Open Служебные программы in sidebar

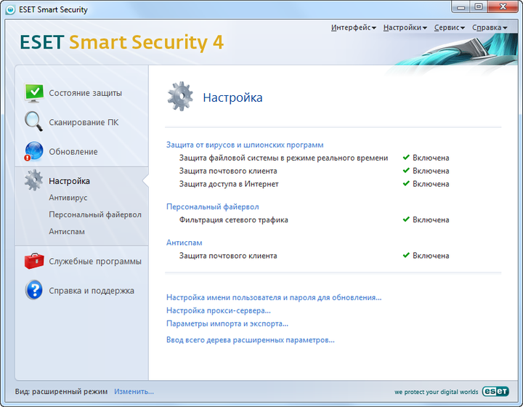pyautogui.click(x=95, y=261)
